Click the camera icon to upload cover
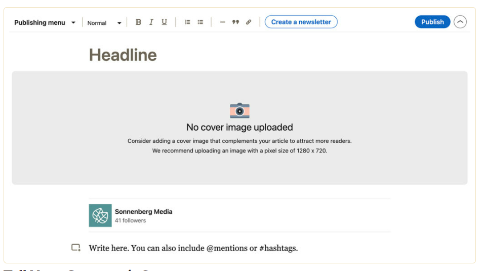481x271 pixels. [x=239, y=110]
